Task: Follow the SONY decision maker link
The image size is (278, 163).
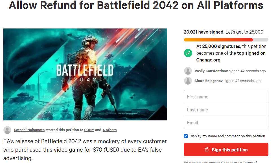Action: 89,130
